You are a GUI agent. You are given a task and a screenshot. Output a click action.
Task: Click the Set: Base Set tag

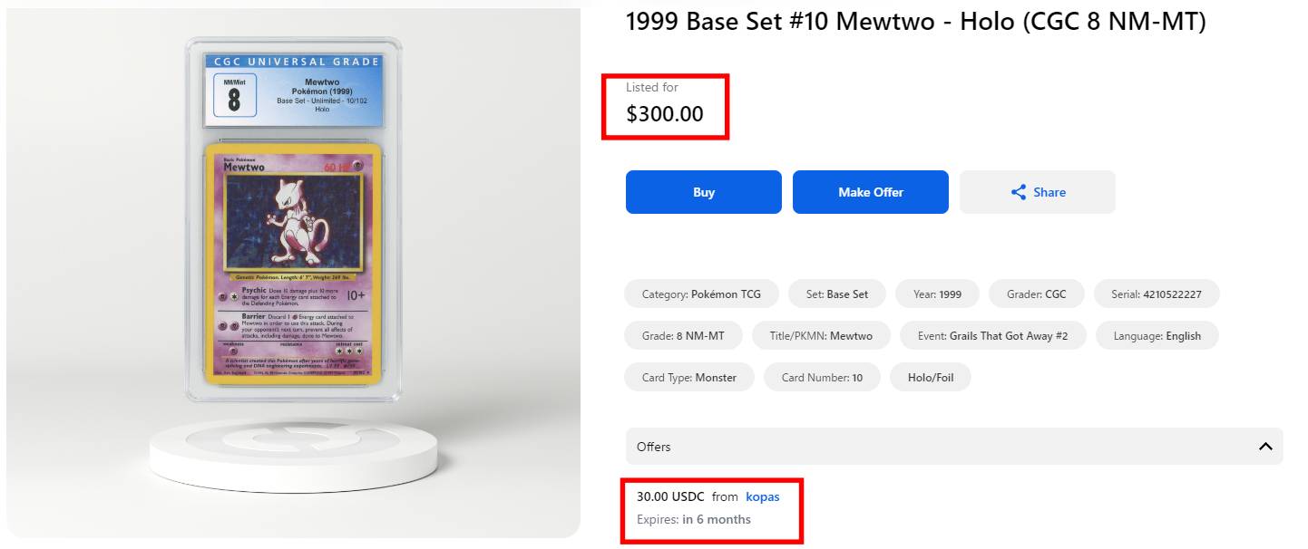[x=836, y=294]
